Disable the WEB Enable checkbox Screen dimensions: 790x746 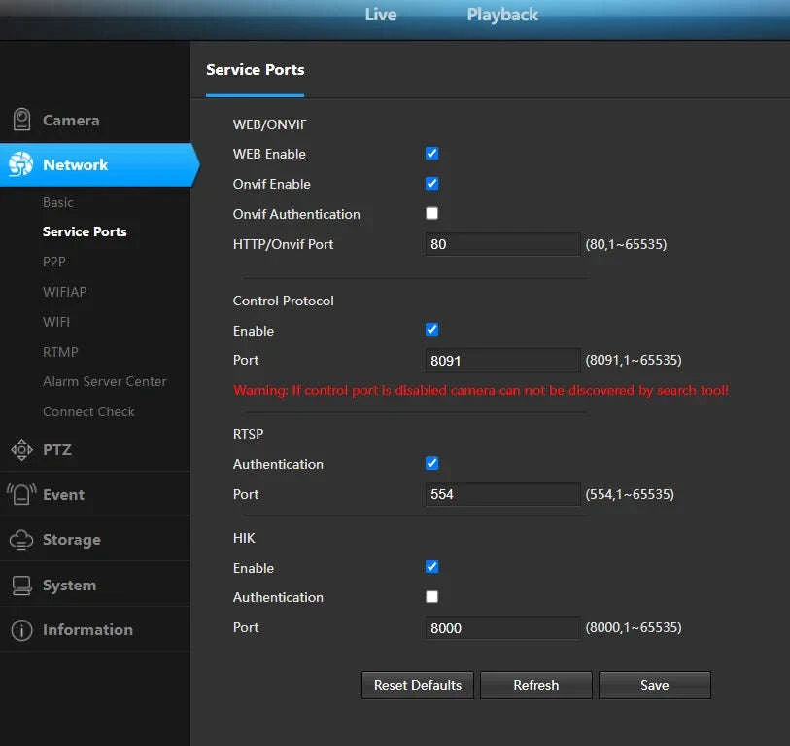tap(431, 153)
